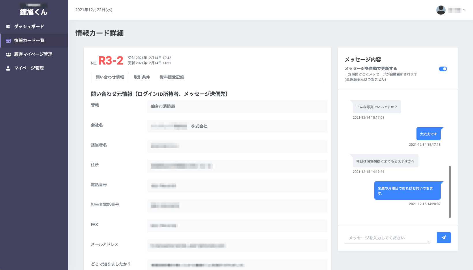Toggle automatic message update switch
The image size is (473, 270).
[443, 69]
